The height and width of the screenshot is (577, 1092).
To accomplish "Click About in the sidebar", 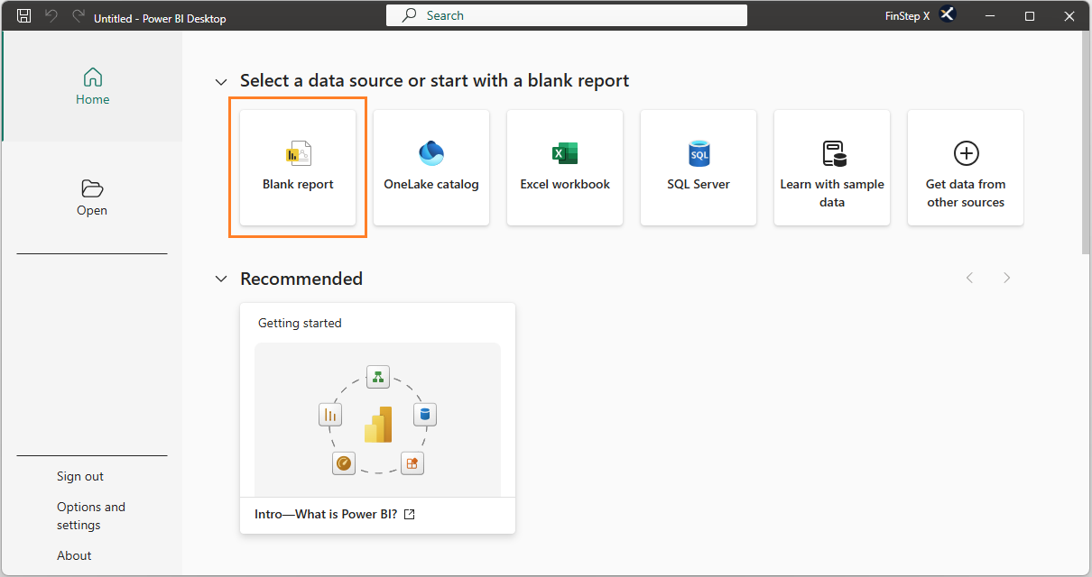I will coord(74,555).
